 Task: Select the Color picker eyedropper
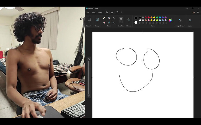(109, 22)
